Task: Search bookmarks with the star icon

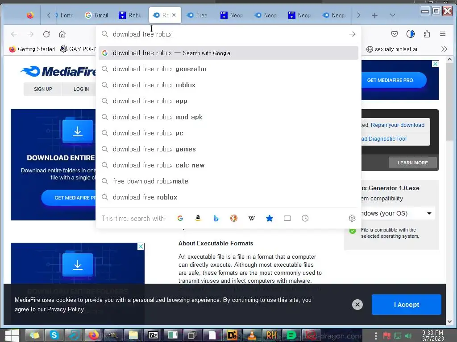Action: tap(270, 218)
